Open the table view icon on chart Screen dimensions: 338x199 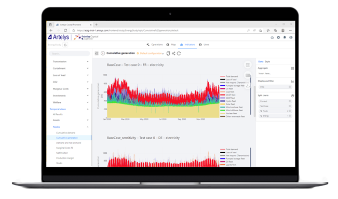(248, 75)
